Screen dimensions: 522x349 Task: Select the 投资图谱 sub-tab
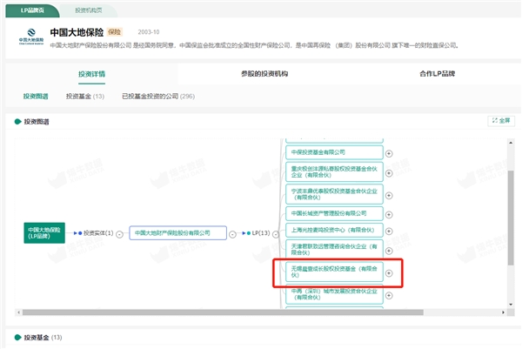pos(36,97)
